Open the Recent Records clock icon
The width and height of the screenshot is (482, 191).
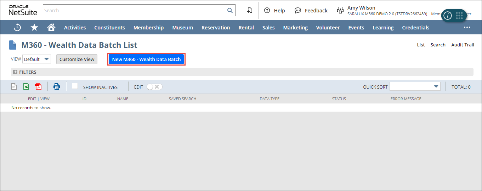click(17, 27)
